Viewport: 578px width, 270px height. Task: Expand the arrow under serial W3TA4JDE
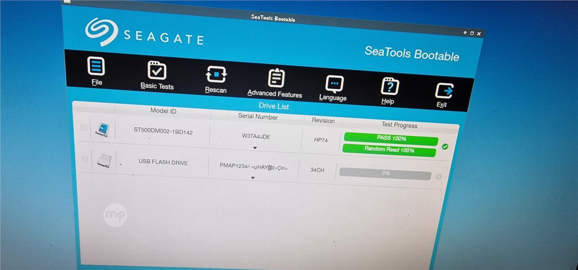point(255,148)
